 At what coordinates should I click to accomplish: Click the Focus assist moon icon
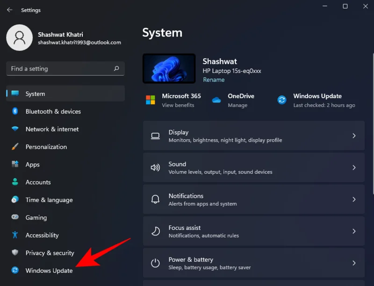[x=156, y=231]
